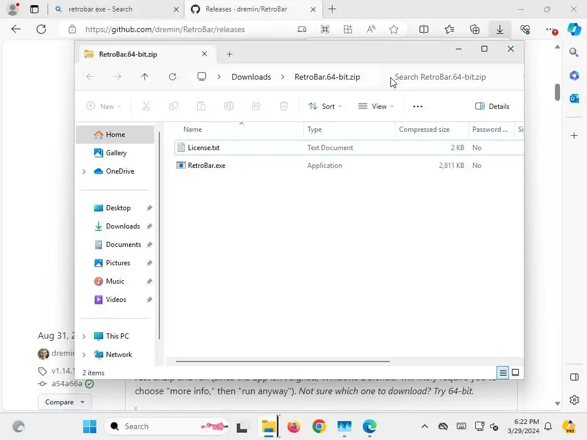The height and width of the screenshot is (440, 587).
Task: Expand the This PC tree node
Action: pyautogui.click(x=84, y=336)
